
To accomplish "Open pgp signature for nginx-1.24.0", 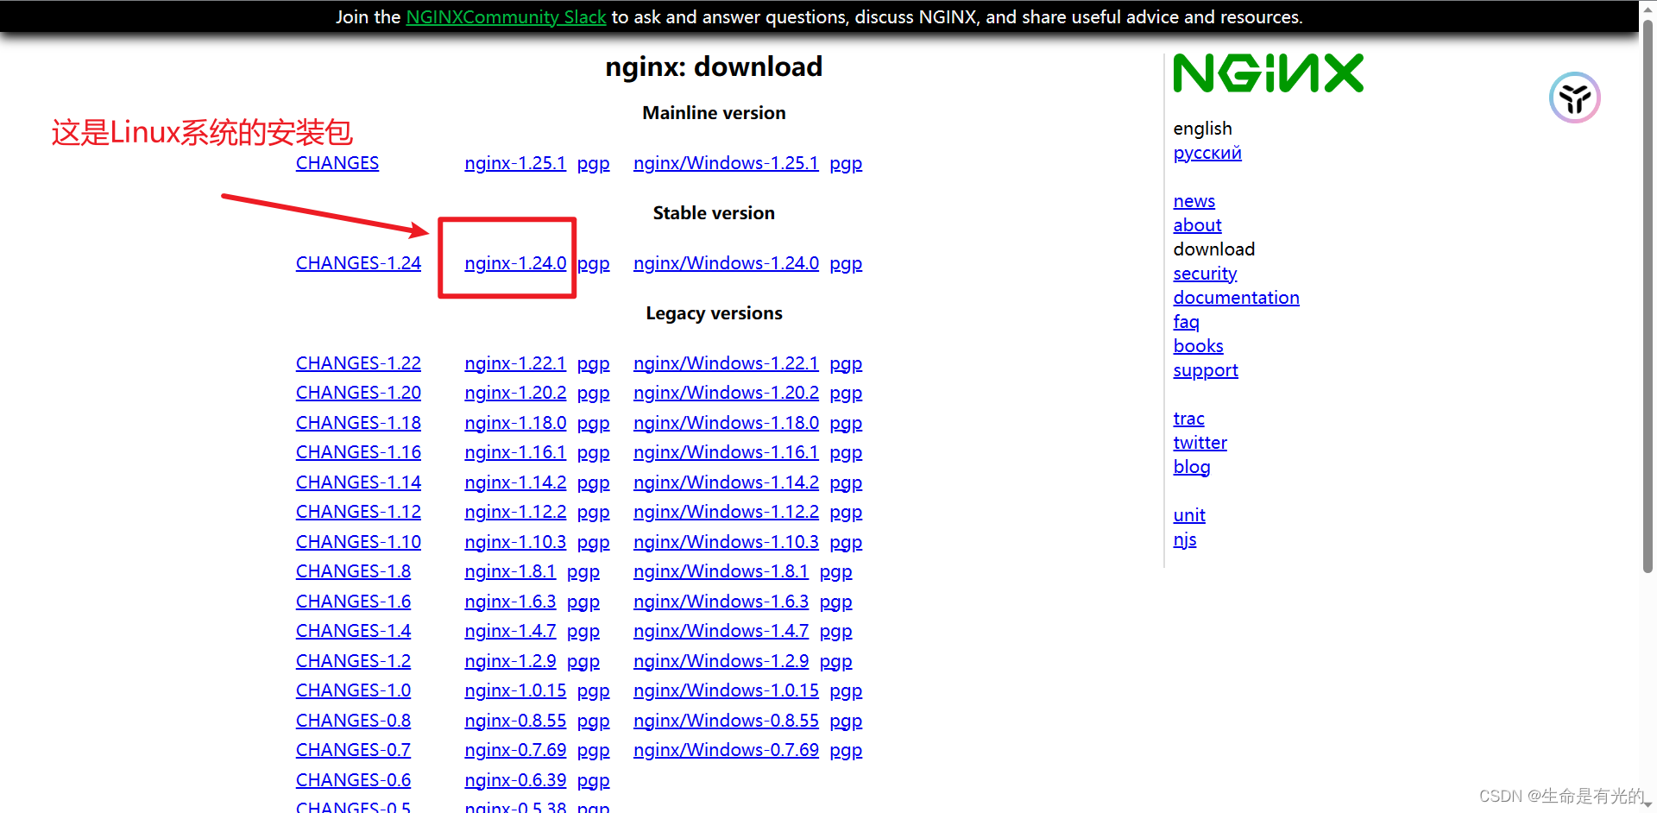I will click(594, 263).
